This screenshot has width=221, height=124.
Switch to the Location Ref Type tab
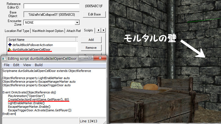tap(17, 31)
